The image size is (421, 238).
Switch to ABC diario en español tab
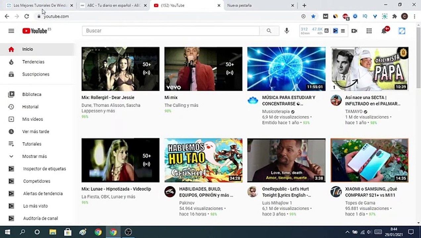click(113, 5)
